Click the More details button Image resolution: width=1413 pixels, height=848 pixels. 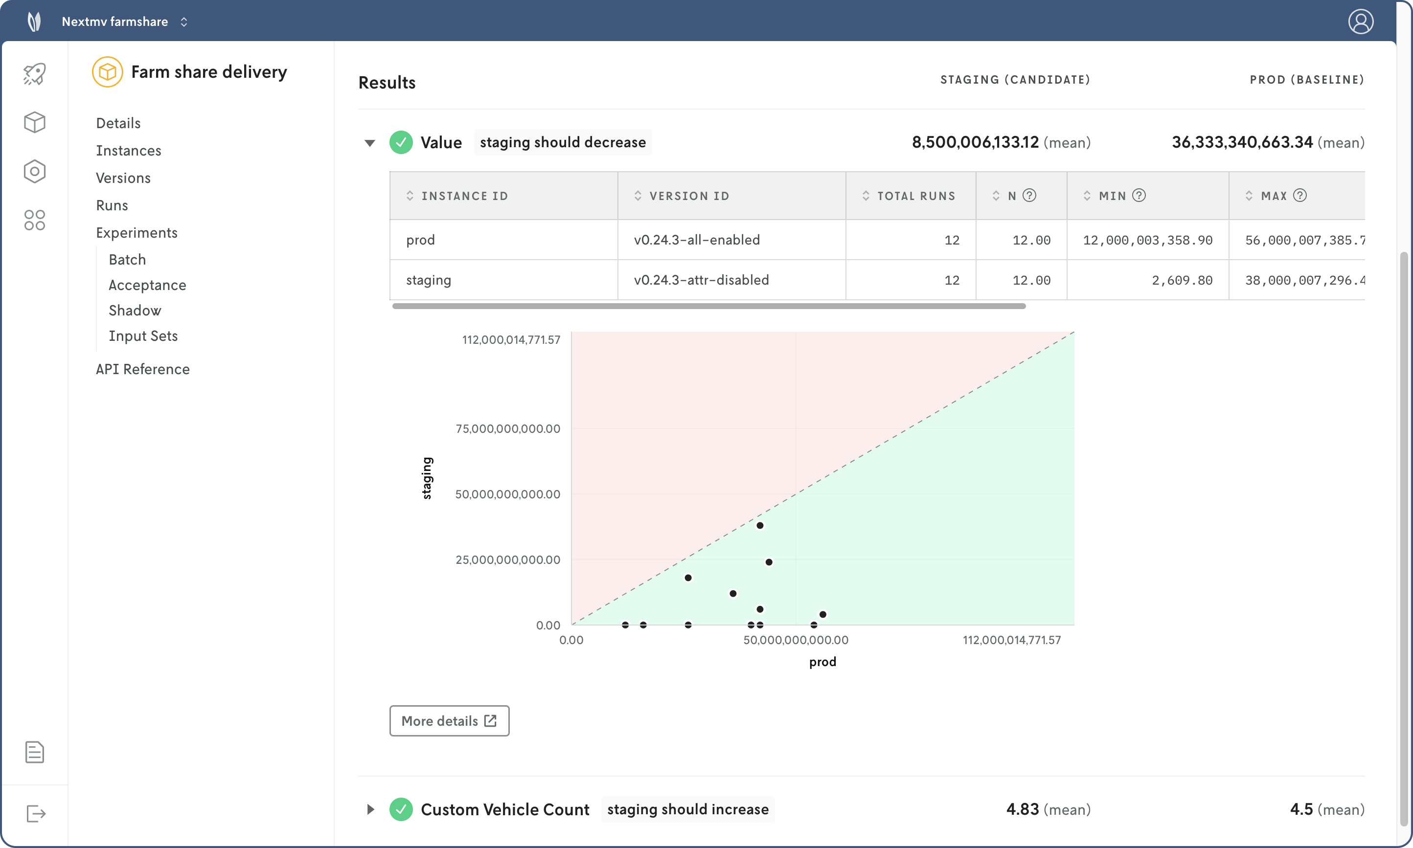click(449, 720)
